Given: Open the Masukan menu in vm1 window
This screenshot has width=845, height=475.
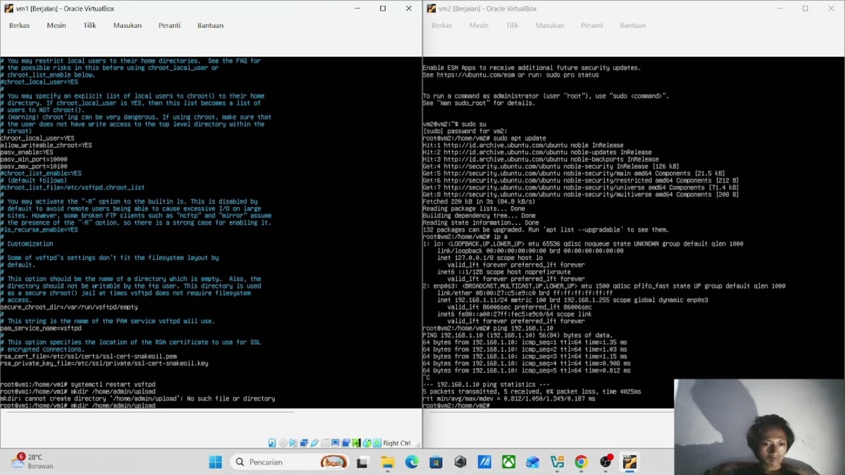Looking at the screenshot, I should (127, 25).
